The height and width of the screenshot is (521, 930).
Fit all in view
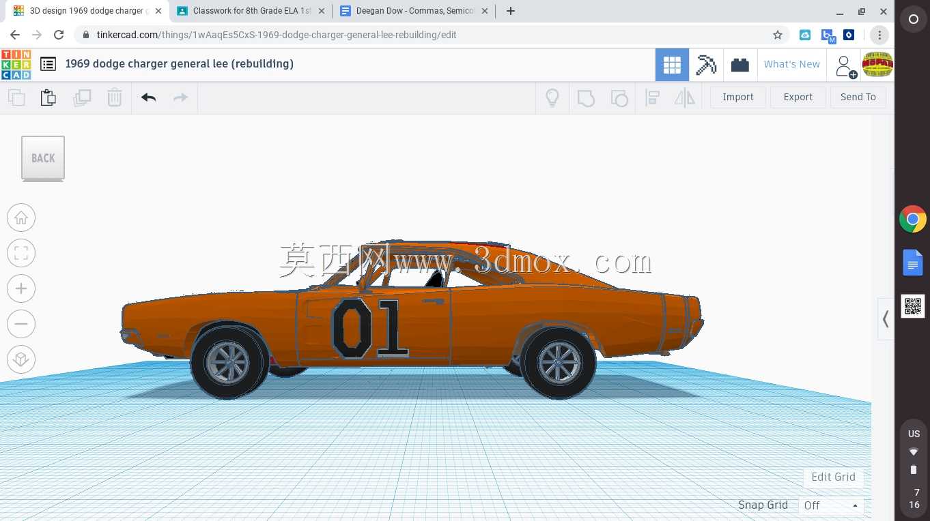point(21,253)
